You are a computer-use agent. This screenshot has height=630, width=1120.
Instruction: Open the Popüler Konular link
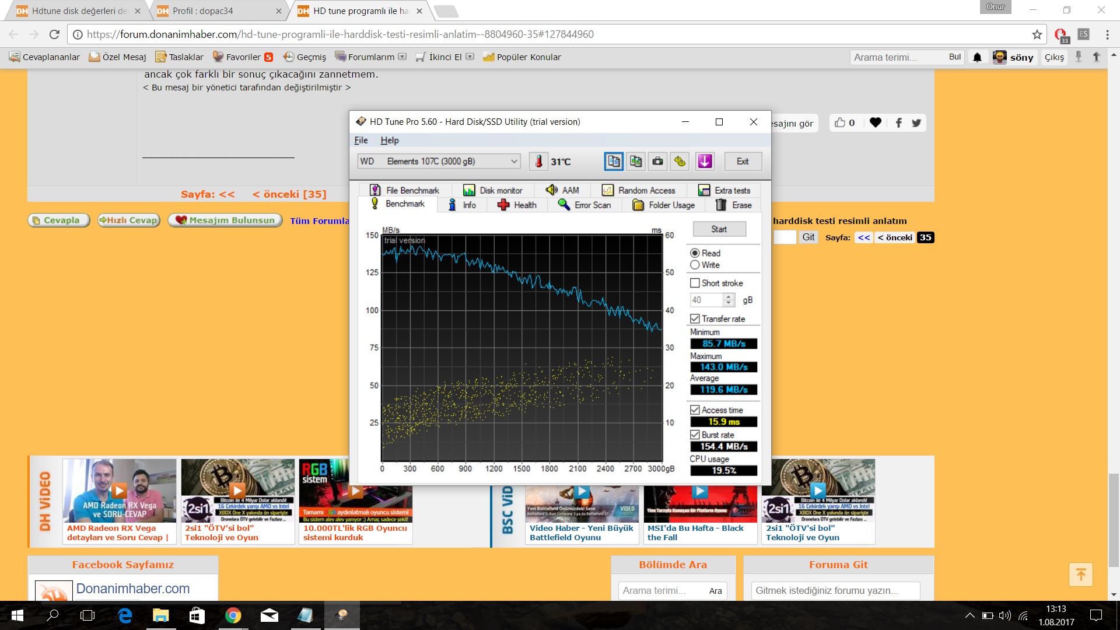[x=522, y=57]
